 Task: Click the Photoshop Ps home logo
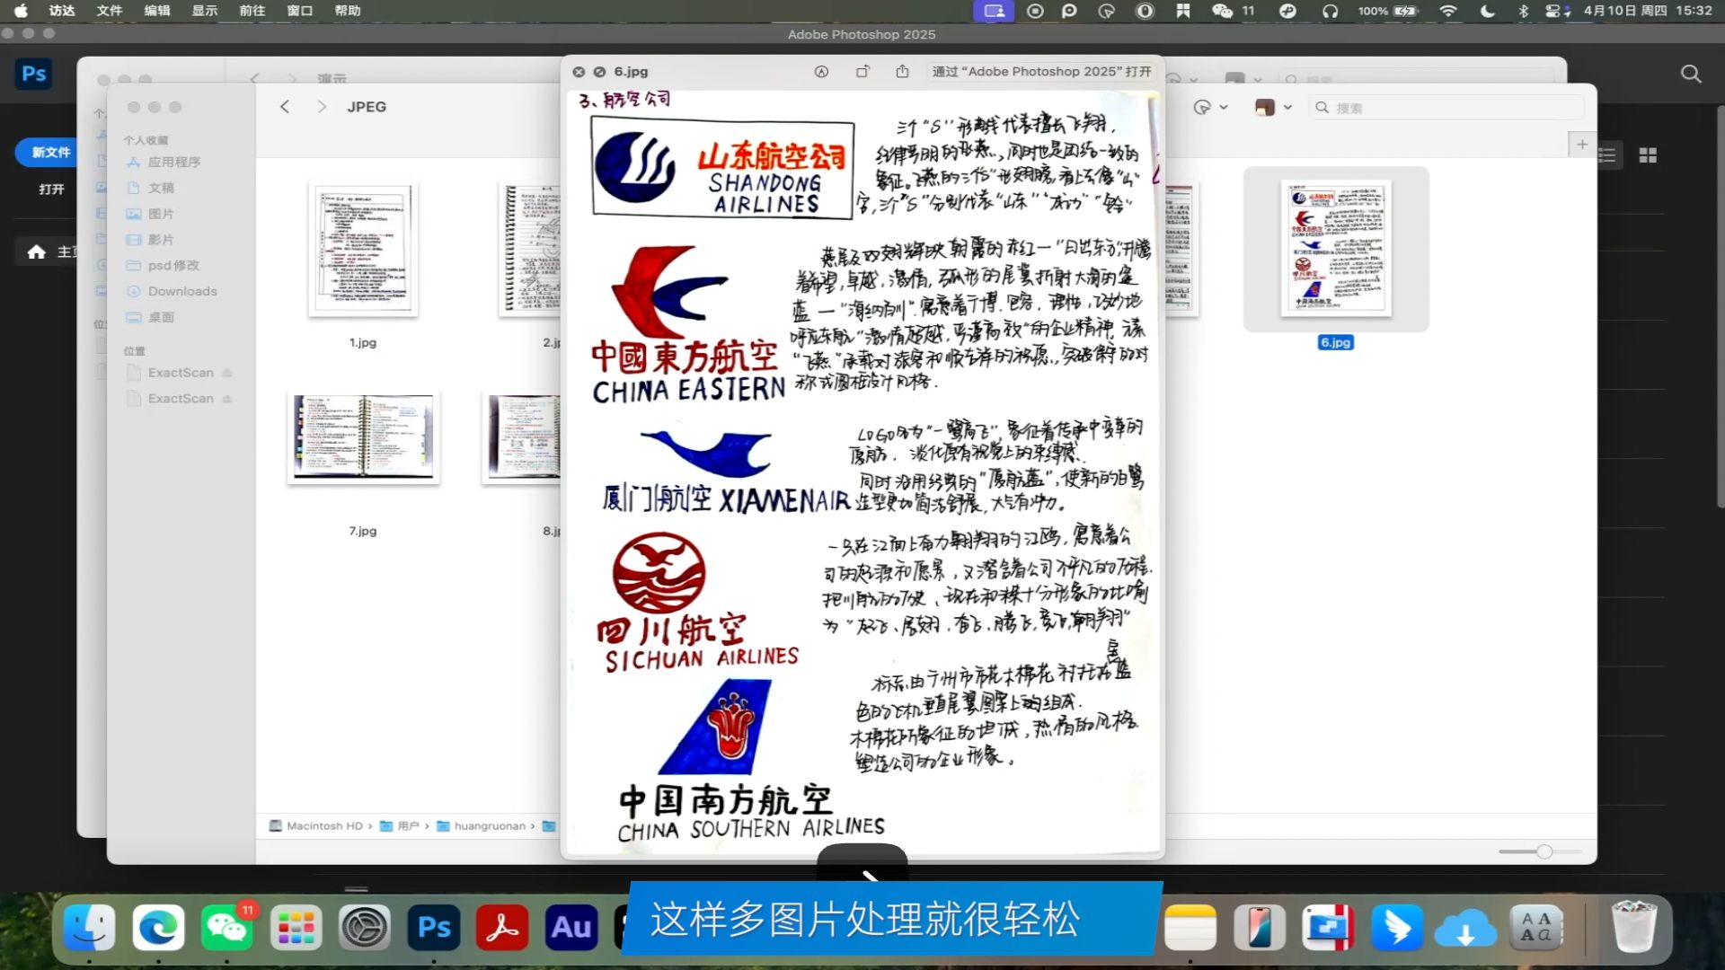point(33,74)
